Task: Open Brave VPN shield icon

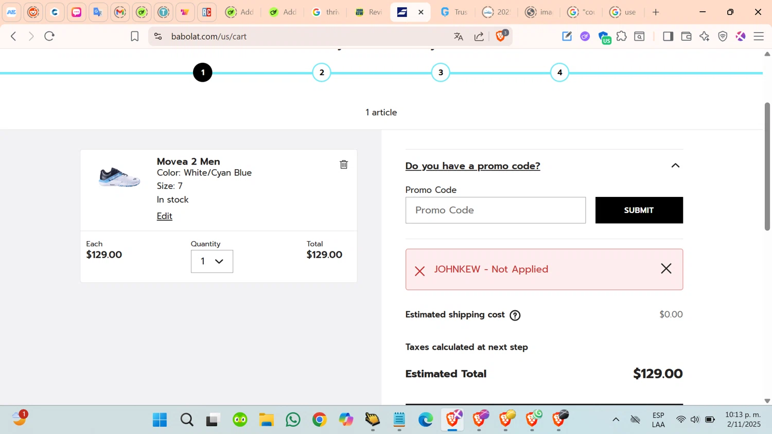Action: click(x=723, y=36)
